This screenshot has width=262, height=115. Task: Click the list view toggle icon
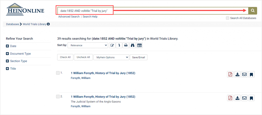click(x=139, y=45)
